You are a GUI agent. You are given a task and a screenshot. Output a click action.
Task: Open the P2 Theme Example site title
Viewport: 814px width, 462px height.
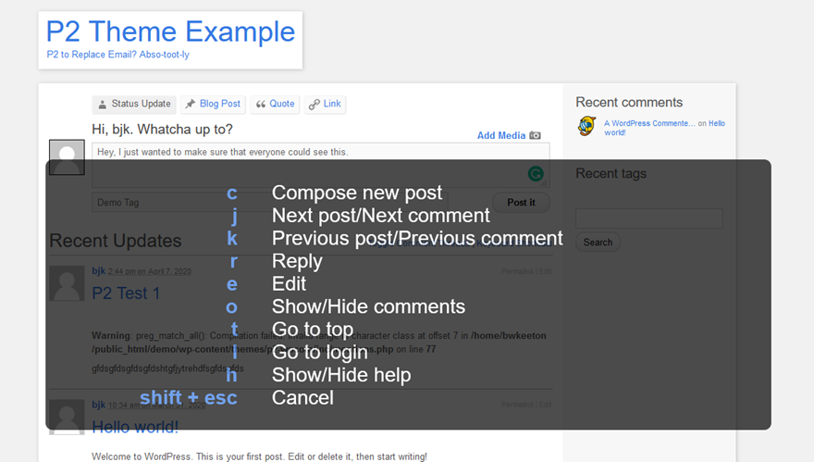coord(170,31)
